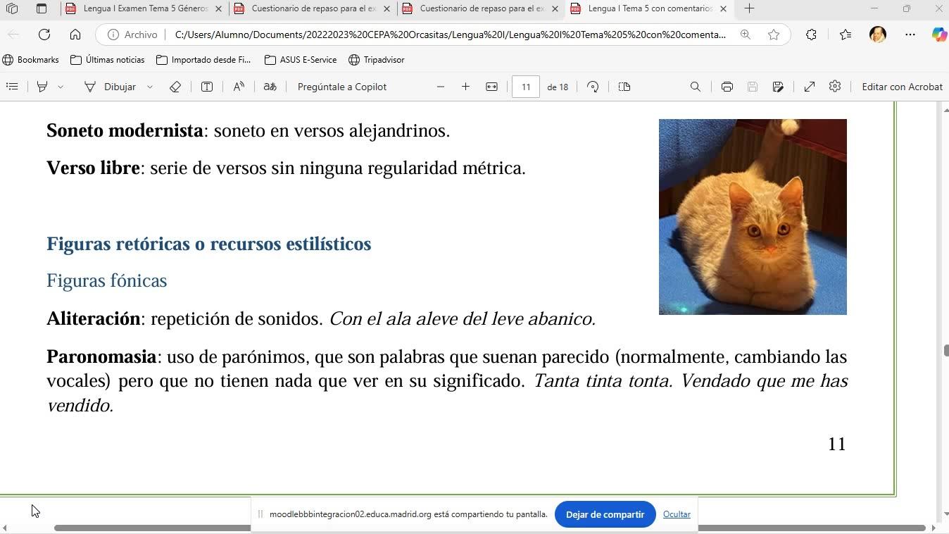Click the add text box icon
The width and height of the screenshot is (949, 534).
(207, 87)
